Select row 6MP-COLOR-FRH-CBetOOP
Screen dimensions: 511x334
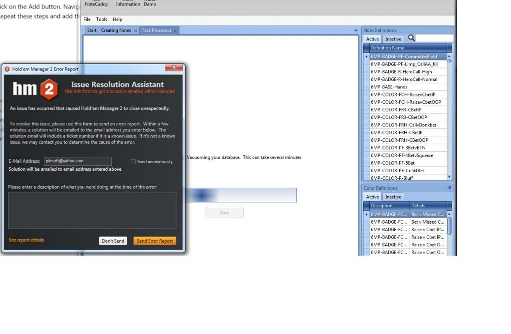click(x=408, y=140)
